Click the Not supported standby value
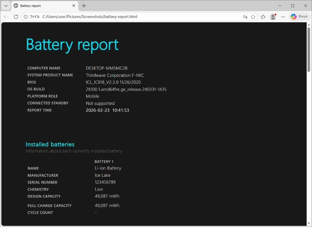 click(x=100, y=103)
